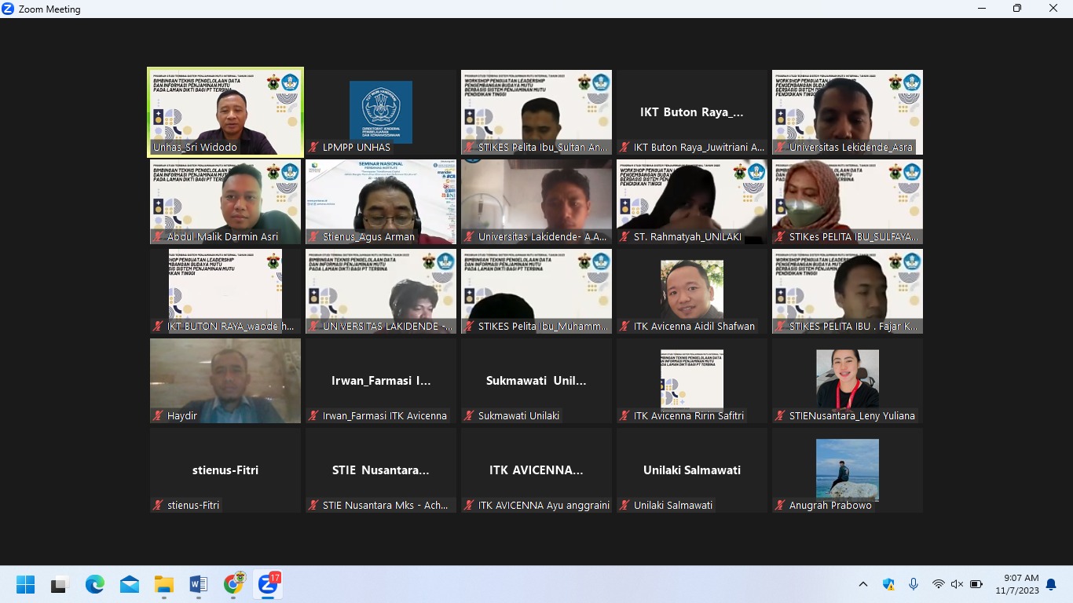Launch Microsoft Edge from the taskbar
The image size is (1073, 603).
click(95, 584)
